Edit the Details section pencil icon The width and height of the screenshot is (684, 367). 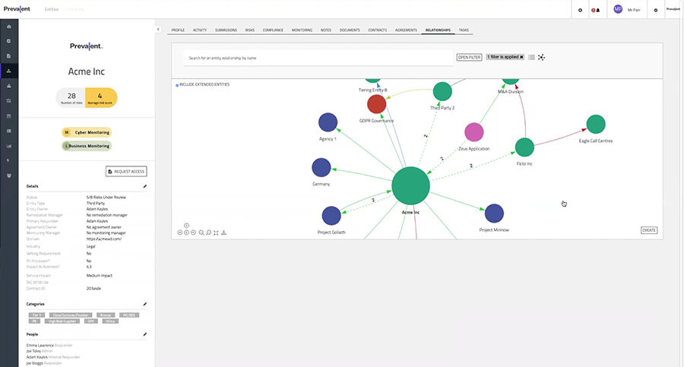(x=145, y=186)
